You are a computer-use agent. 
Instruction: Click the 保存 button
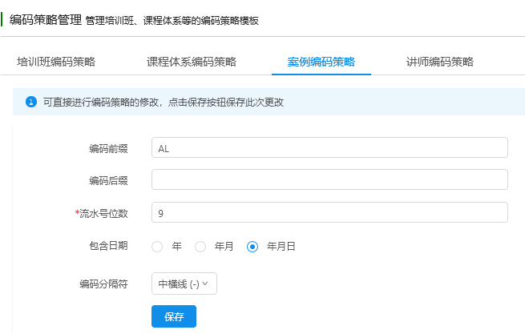[x=174, y=316]
